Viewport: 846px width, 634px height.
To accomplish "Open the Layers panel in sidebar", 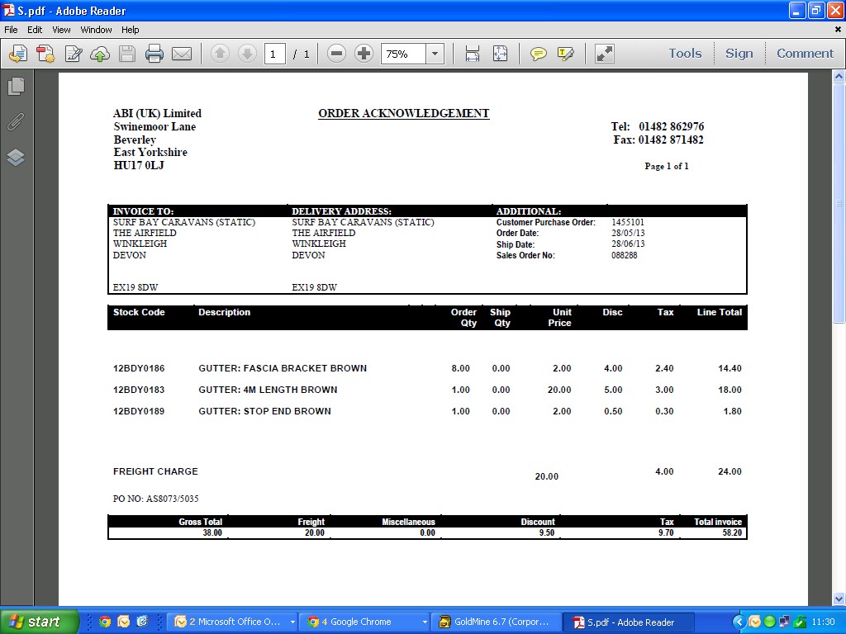I will [x=16, y=157].
